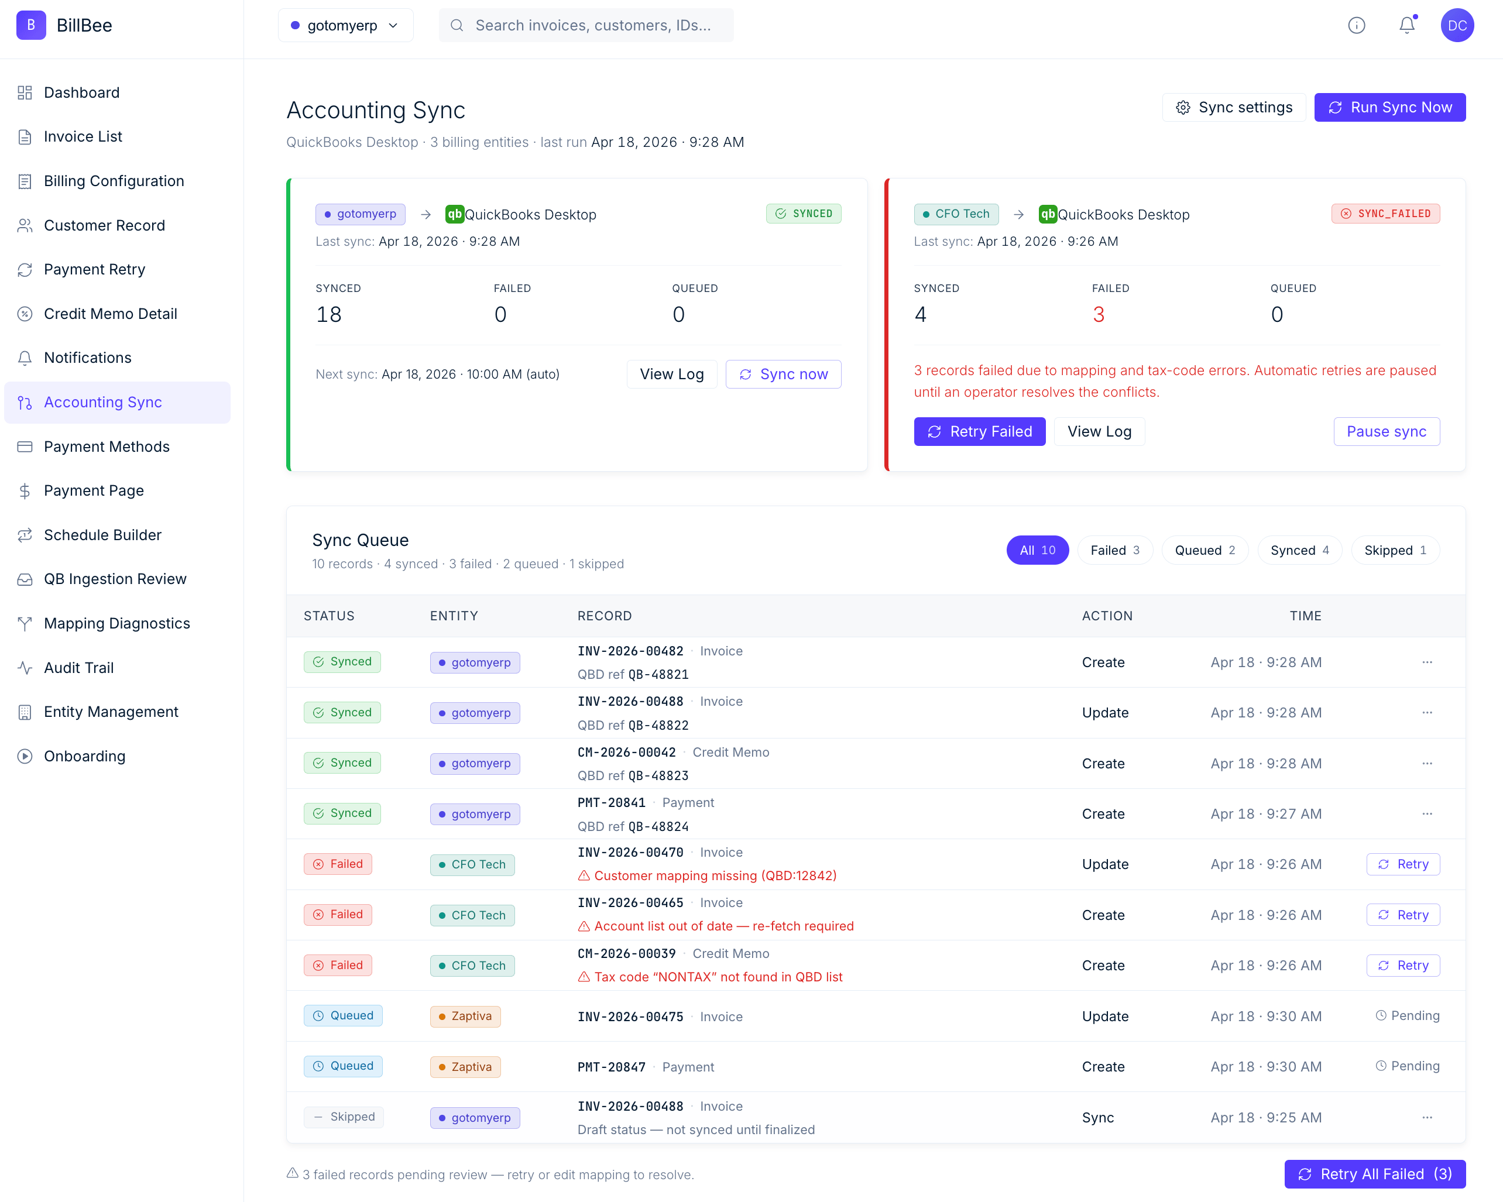Click Retry Failed on CFO Tech card

point(979,431)
